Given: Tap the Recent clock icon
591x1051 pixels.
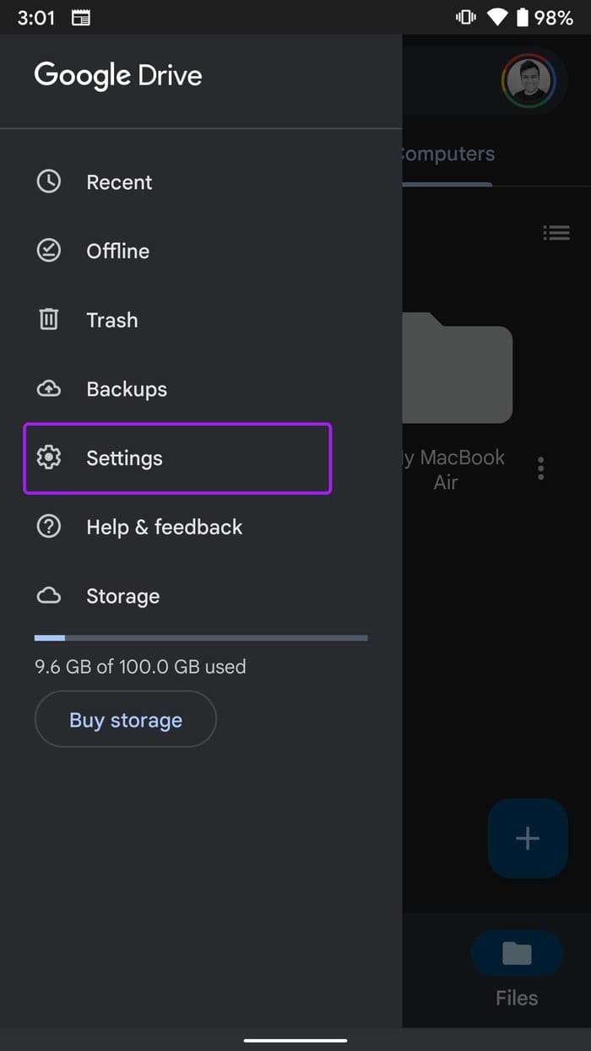Looking at the screenshot, I should tap(49, 181).
